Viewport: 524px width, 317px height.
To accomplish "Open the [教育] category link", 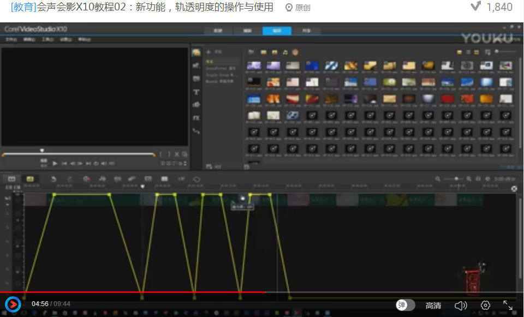I will click(x=23, y=7).
